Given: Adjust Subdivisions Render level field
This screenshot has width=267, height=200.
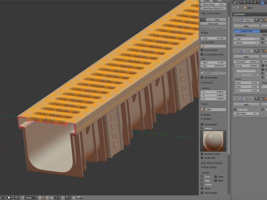Looking at the screenshot, I should 246,43.
